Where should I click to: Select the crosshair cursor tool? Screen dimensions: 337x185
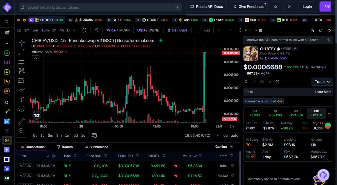tap(21, 43)
